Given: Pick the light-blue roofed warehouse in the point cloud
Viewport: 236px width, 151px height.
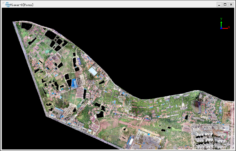Looking at the screenshot, I should (93, 71).
